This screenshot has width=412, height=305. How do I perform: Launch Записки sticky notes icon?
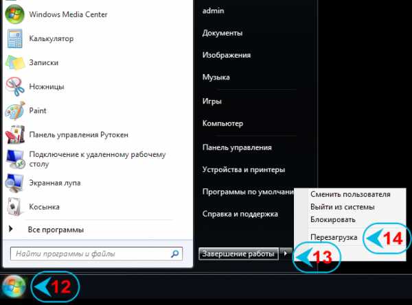pos(15,62)
